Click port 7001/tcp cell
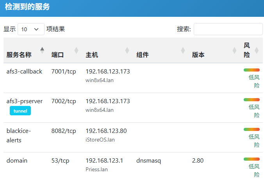264x181 pixels. (64, 72)
